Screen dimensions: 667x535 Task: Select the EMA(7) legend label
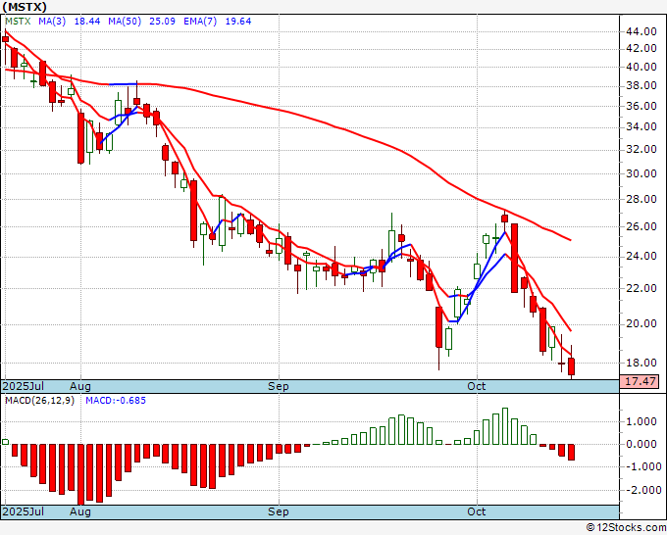(x=200, y=22)
